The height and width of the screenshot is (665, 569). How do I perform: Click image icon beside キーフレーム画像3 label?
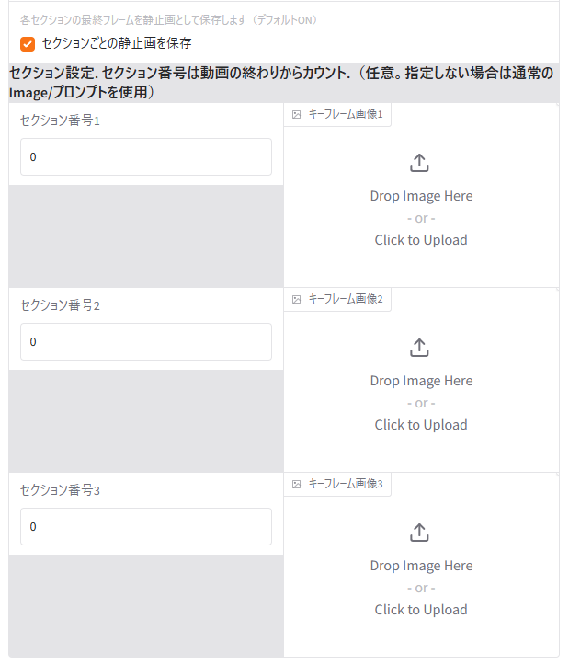click(296, 485)
